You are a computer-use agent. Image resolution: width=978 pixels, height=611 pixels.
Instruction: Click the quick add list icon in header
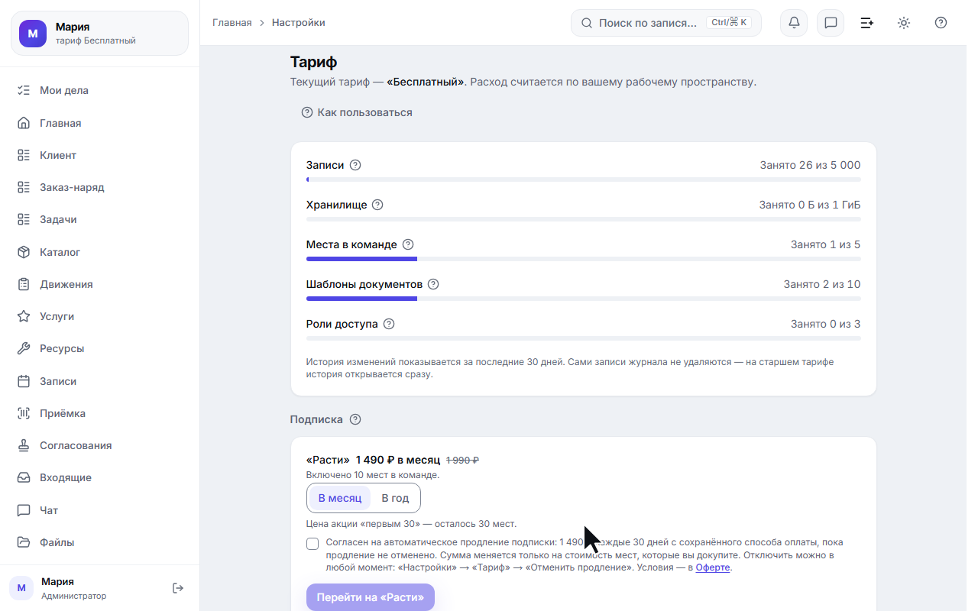point(867,23)
